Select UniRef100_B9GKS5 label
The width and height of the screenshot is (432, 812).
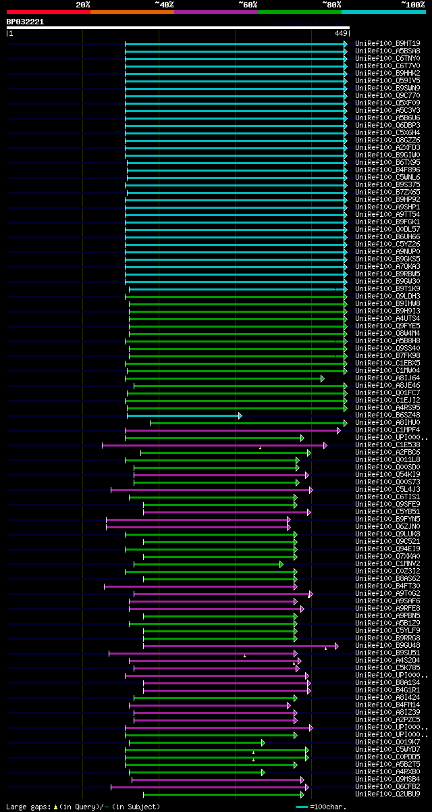(387, 259)
